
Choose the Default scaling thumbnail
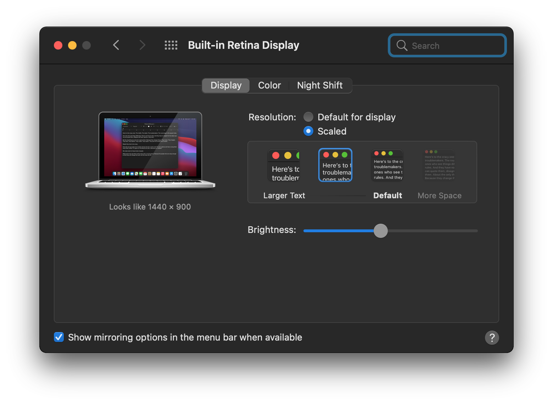[387, 165]
